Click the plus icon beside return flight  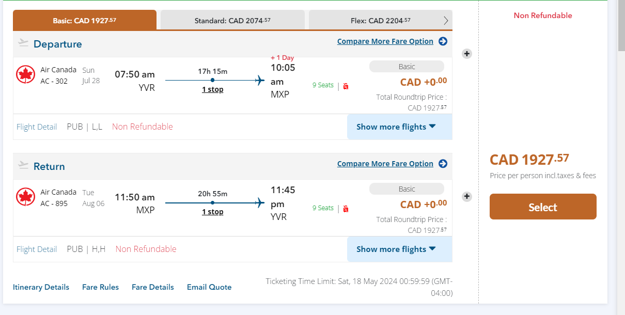coord(466,196)
